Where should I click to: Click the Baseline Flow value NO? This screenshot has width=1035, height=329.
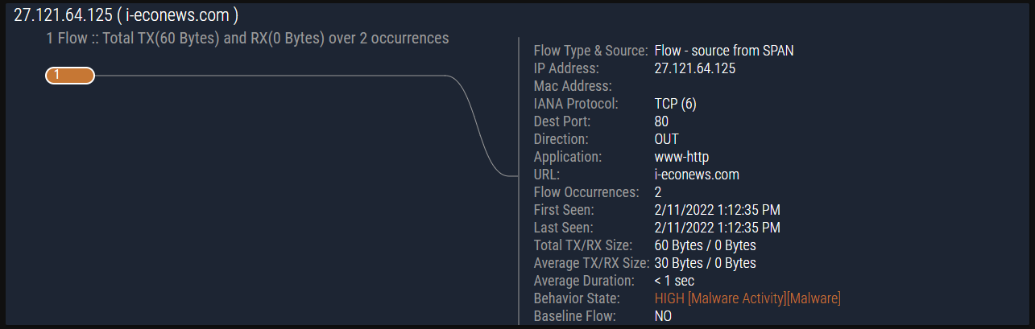(663, 316)
